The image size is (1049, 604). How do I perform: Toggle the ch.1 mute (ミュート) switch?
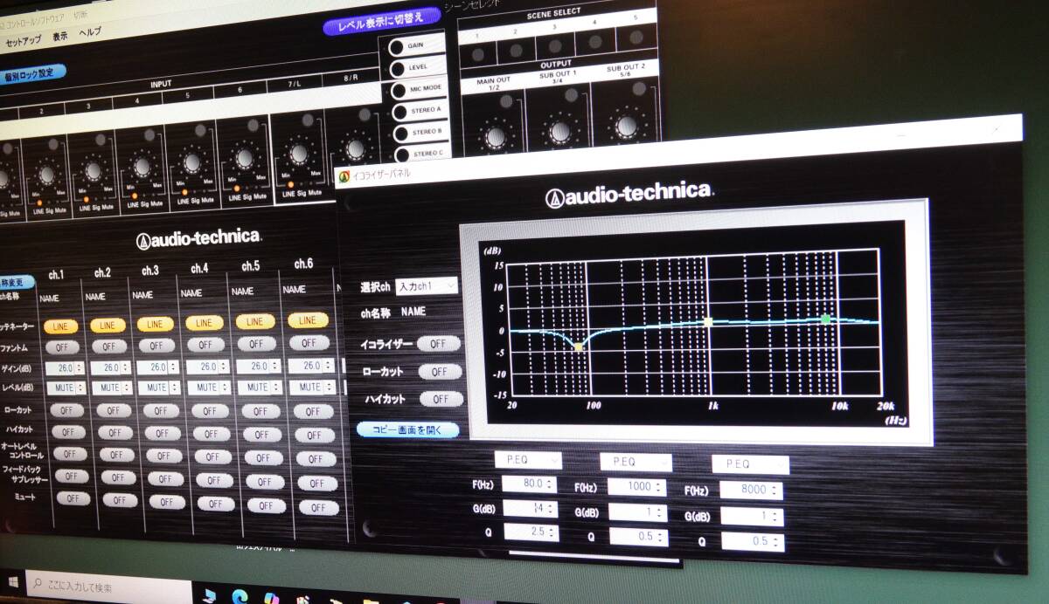(x=72, y=498)
